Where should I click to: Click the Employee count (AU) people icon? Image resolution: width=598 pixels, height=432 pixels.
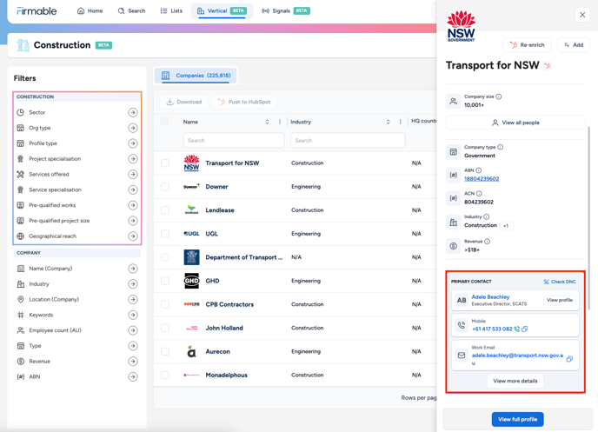[x=21, y=330]
